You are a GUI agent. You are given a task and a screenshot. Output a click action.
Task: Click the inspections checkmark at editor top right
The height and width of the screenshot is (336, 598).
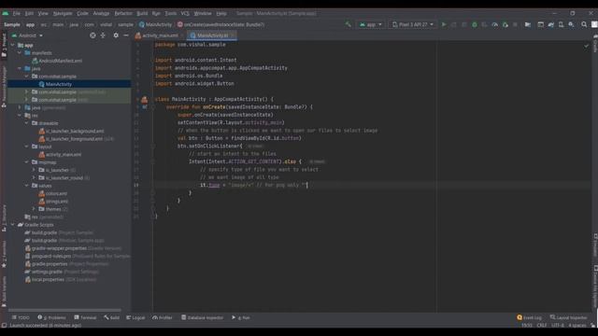pos(586,46)
